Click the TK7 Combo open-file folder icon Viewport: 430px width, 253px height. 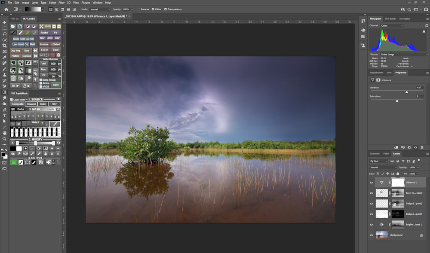pyautogui.click(x=13, y=26)
